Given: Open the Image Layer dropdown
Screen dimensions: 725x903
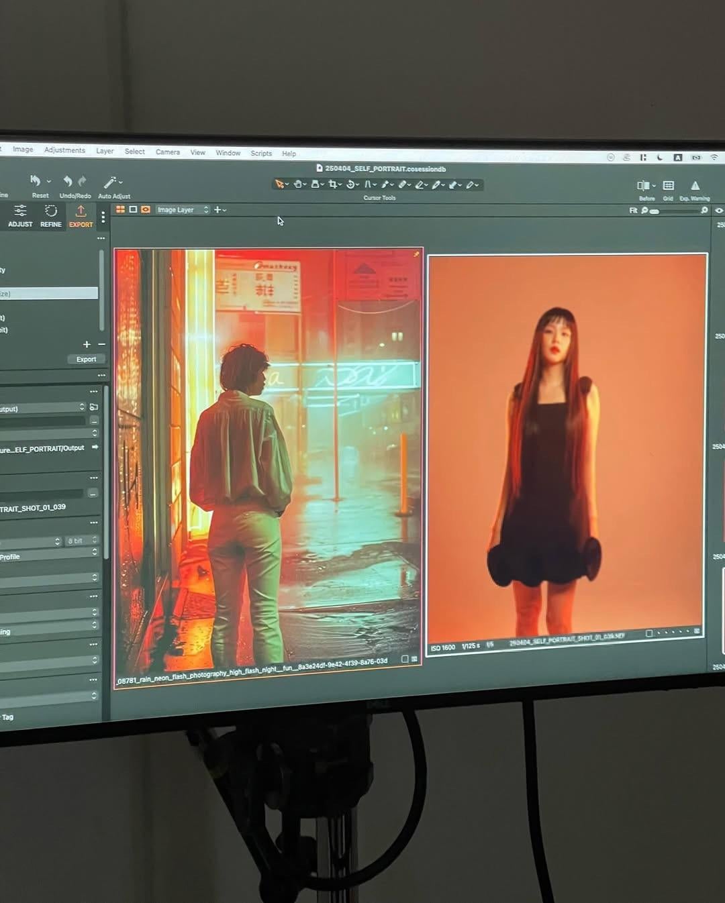Looking at the screenshot, I should [x=183, y=210].
